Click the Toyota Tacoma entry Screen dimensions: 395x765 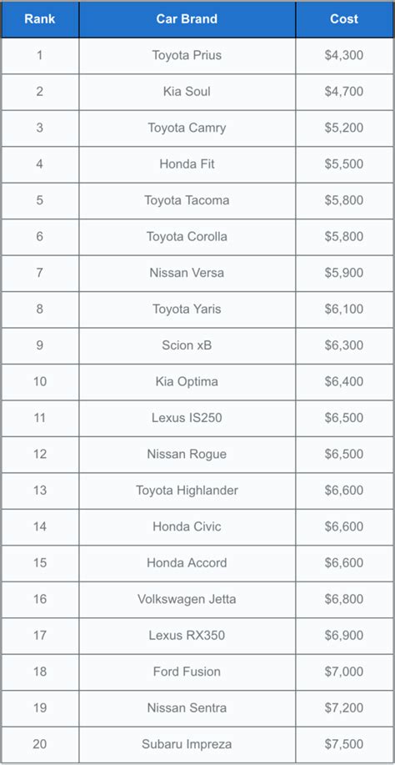[x=187, y=200]
